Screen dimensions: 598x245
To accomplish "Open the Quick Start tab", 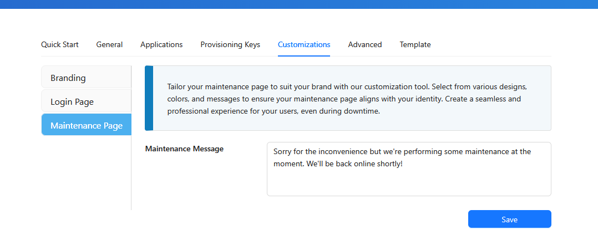I will (x=60, y=45).
